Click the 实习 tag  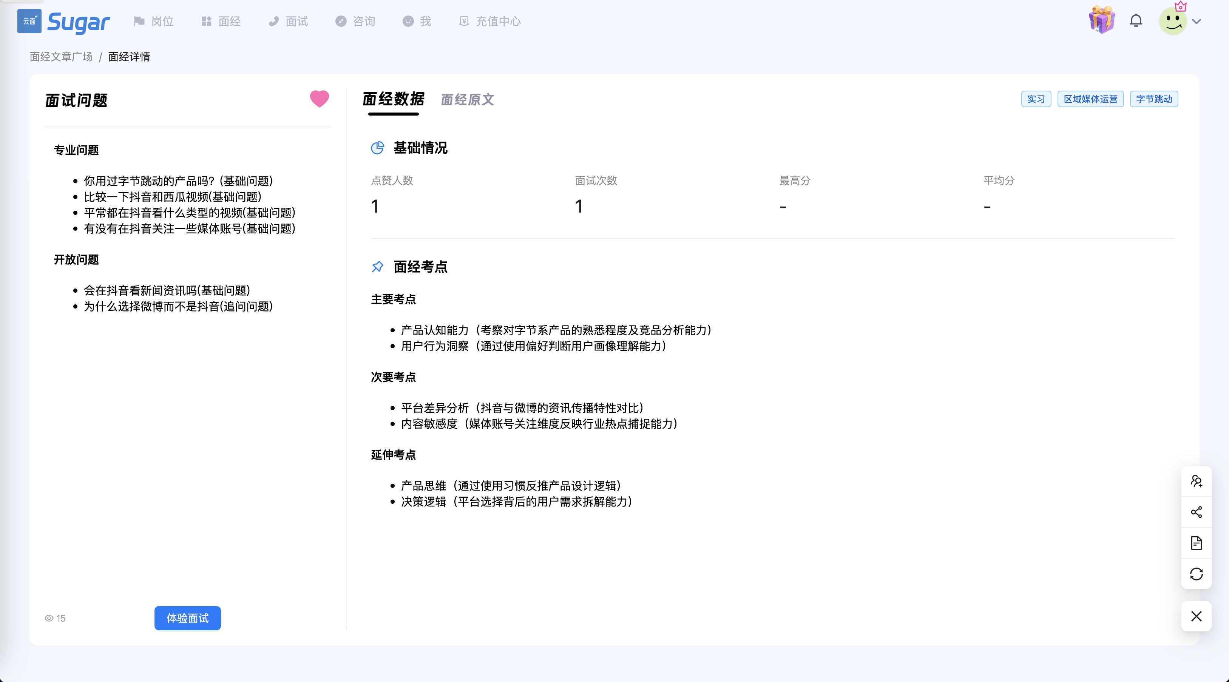click(1036, 99)
